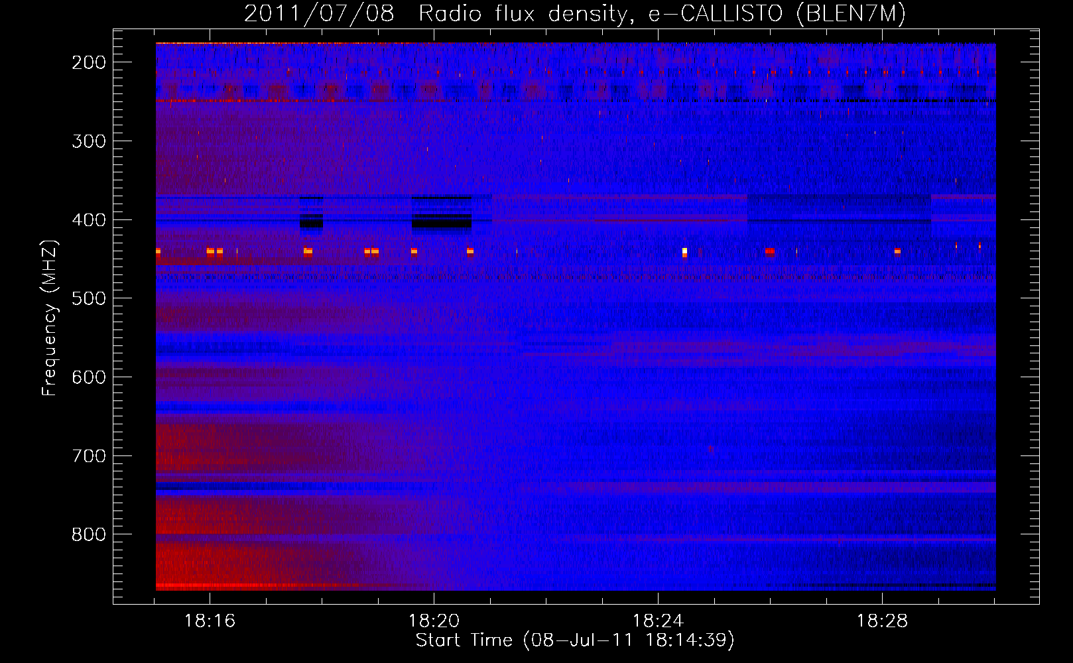Viewport: 1073px width, 663px height.
Task: Click the 'Start Time (08-Jul-11 18:14:39)' axis label
Action: tap(575, 640)
